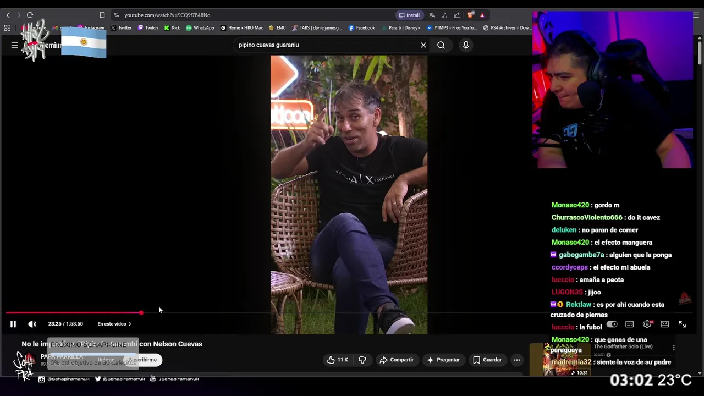
Task: Click gabogambe7a chat username
Action: point(581,255)
